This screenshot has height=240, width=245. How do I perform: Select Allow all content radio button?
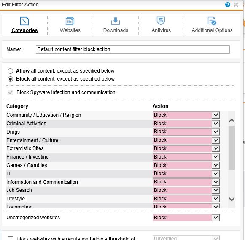click(x=10, y=71)
